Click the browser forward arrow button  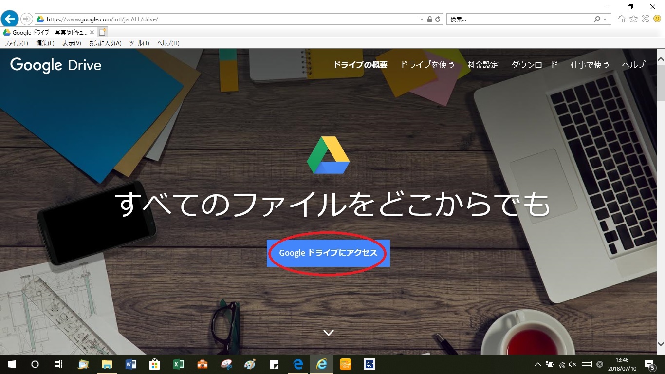tap(26, 19)
